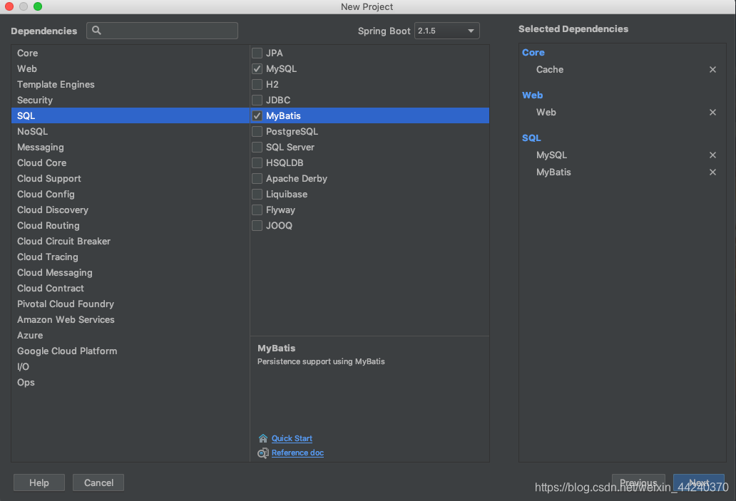Tick the Apache Derby checkbox

257,178
